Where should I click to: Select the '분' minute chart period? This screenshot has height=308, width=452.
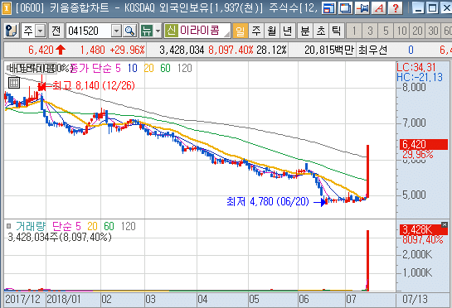[x=305, y=31]
